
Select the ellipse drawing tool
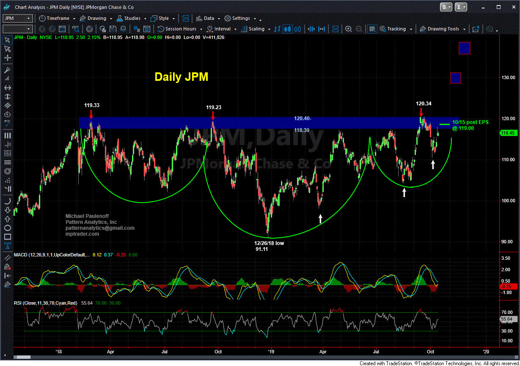tap(7, 228)
